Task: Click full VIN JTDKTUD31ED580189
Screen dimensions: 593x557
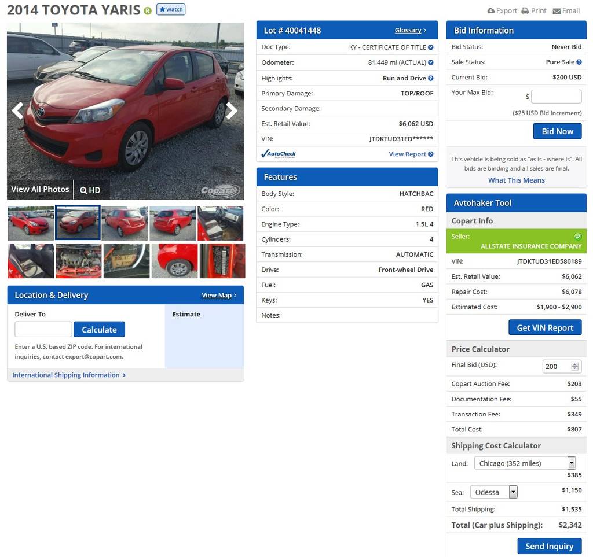Action: (x=549, y=261)
